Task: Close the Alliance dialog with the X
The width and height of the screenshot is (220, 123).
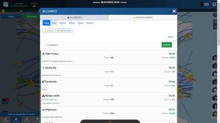Action: [174, 11]
